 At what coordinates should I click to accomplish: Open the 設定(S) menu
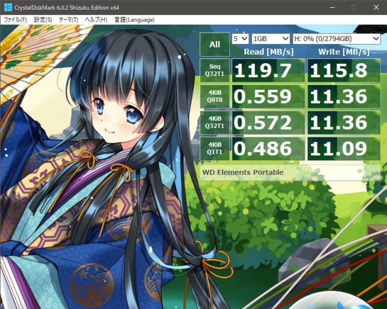click(x=43, y=20)
